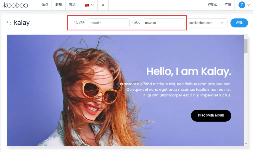This screenshot has width=253, height=152.
Task: Go to the 市场 menu item
Action: tap(72, 5)
